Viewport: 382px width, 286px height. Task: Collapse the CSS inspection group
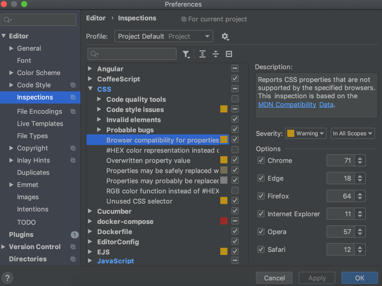pos(90,89)
